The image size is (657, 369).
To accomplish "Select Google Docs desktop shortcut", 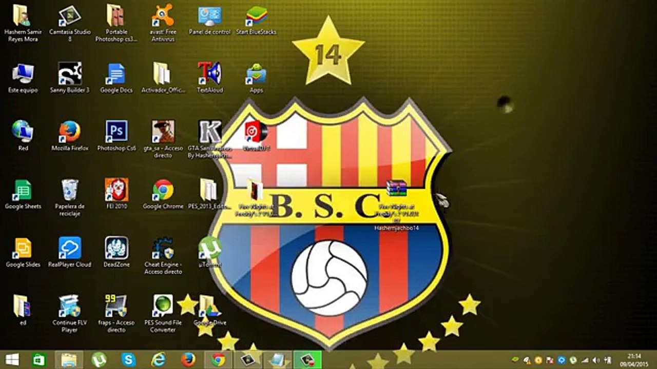I will pyautogui.click(x=117, y=78).
